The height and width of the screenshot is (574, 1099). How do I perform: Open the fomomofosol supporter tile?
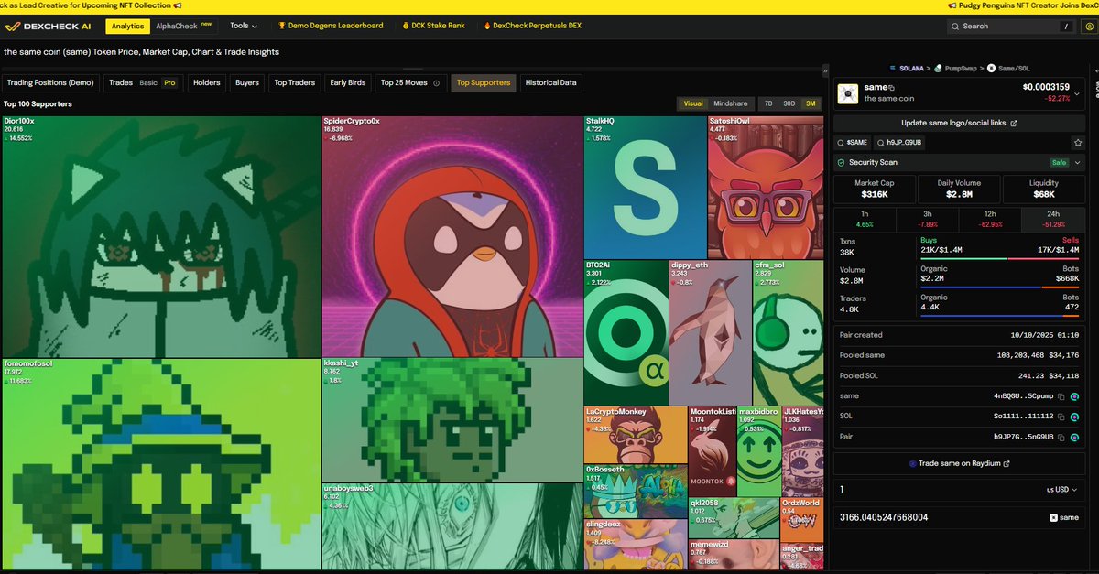pos(161,464)
